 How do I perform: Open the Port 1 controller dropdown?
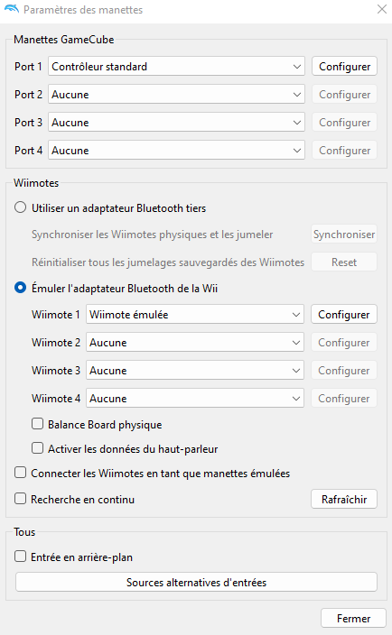click(176, 67)
